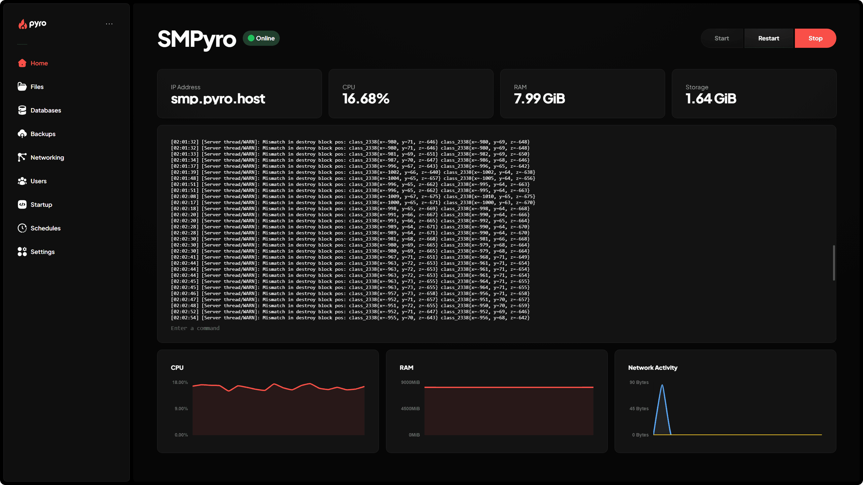Click the Files folder icon

click(22, 87)
